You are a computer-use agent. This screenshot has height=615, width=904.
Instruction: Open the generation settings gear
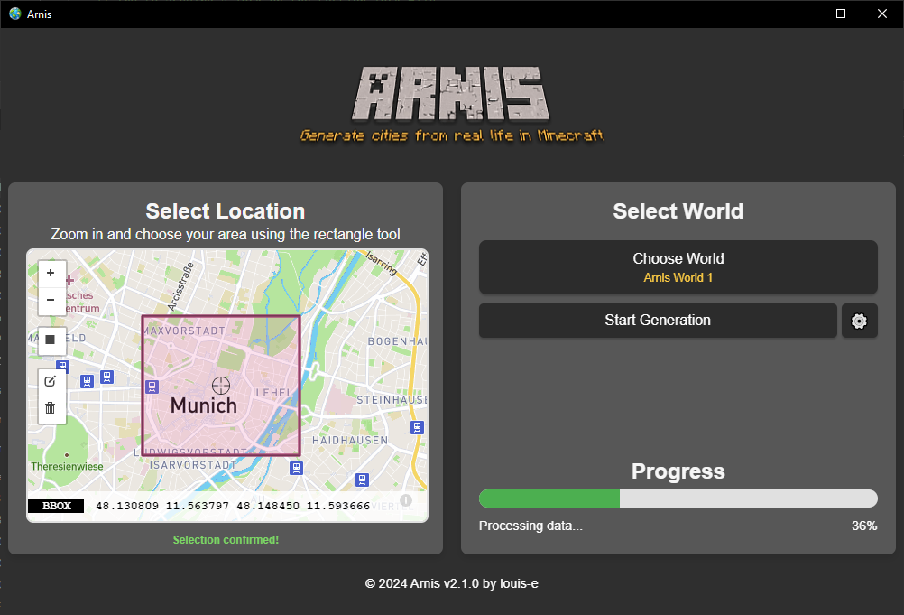[859, 321]
